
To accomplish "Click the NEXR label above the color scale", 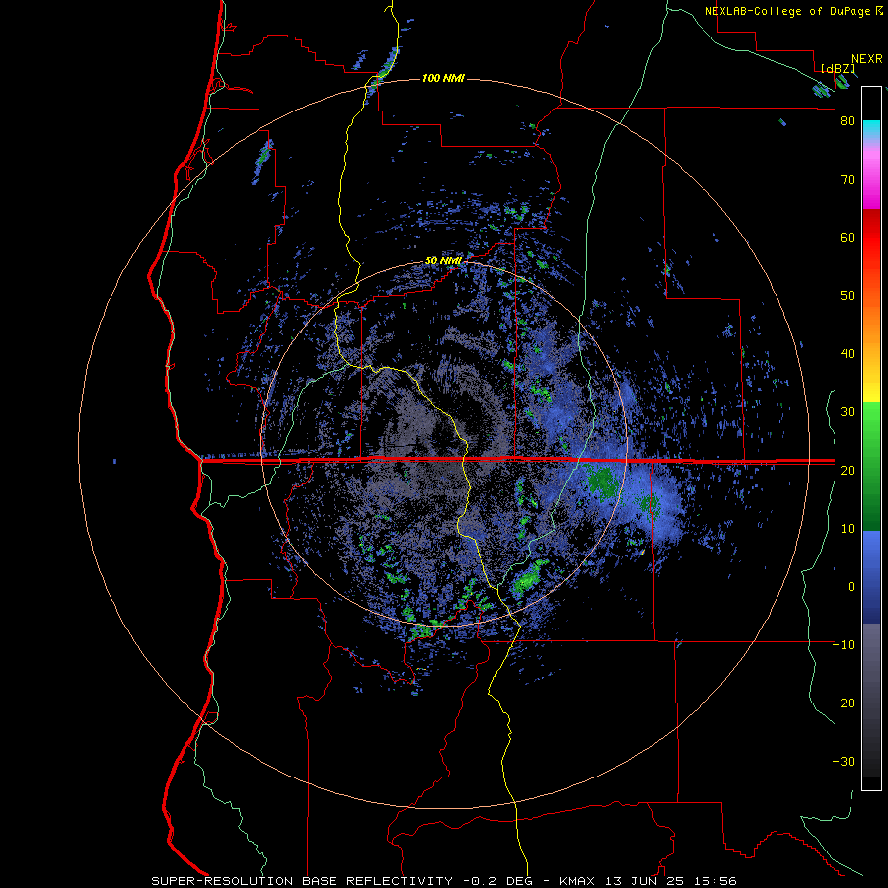I will click(x=867, y=59).
